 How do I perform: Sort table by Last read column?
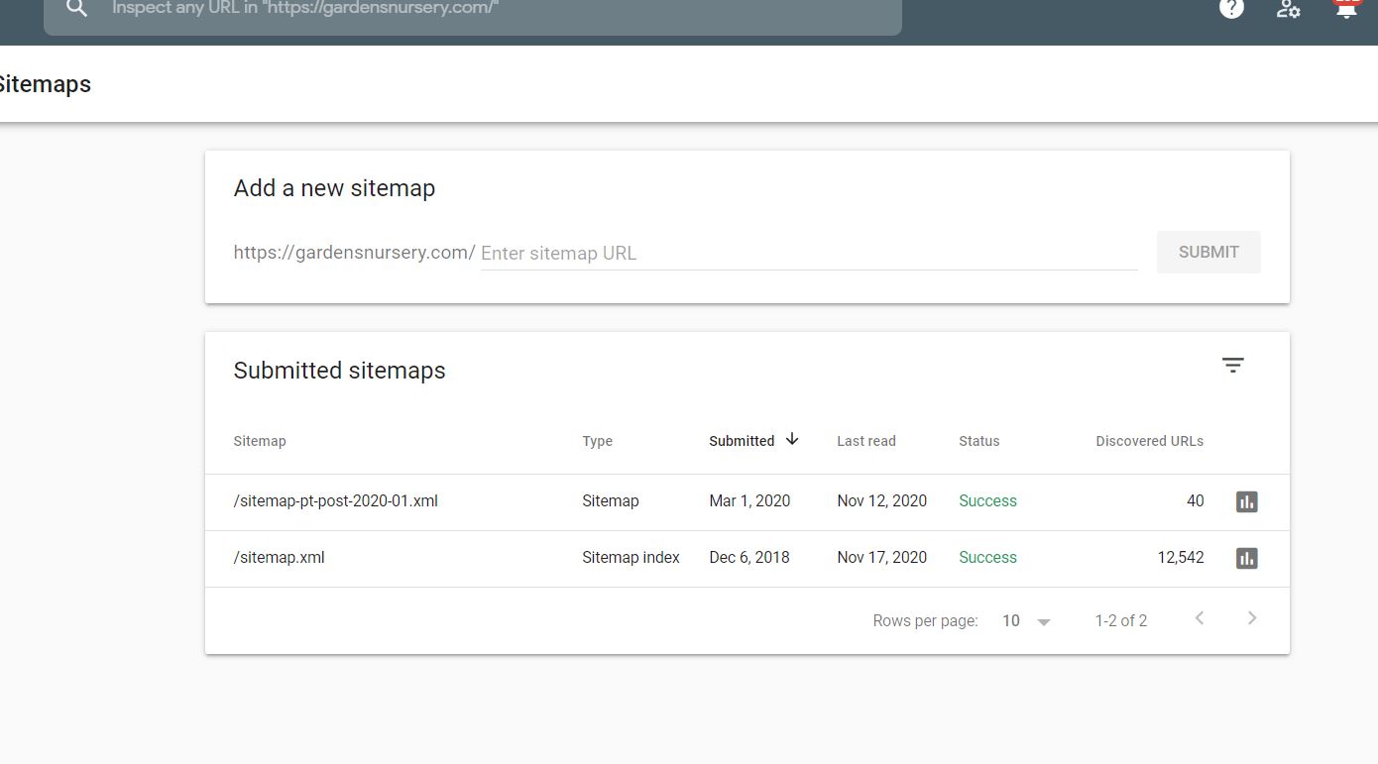pyautogui.click(x=865, y=441)
